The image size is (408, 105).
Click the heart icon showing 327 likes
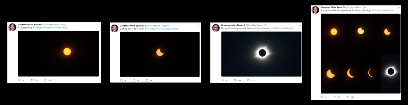[248, 80]
